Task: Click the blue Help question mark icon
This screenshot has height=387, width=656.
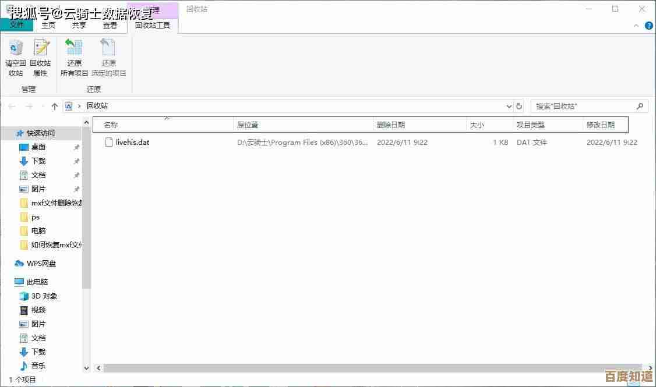Action: point(648,26)
